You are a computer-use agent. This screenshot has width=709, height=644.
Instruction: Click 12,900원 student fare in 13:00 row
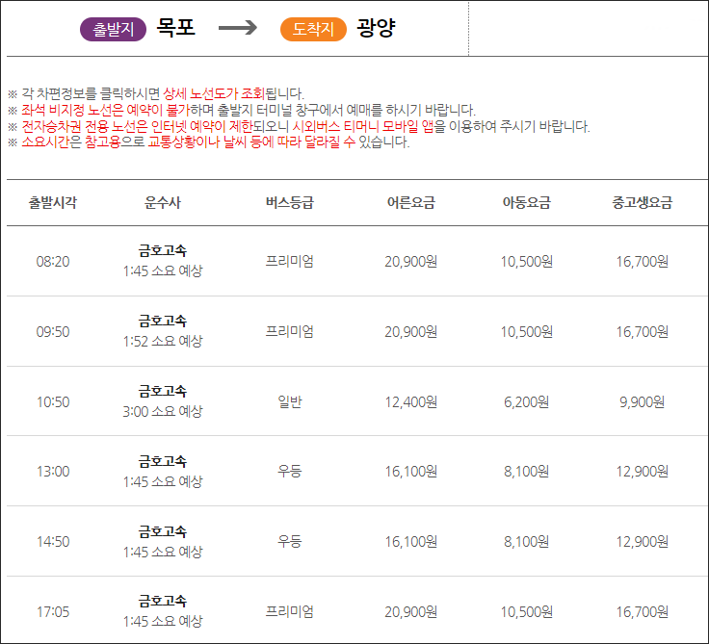(643, 472)
